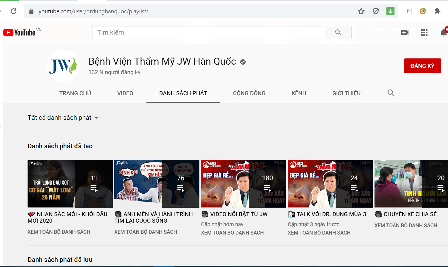Open the CỘNG ĐỒNG tab
This screenshot has width=448, height=267.
(x=249, y=93)
